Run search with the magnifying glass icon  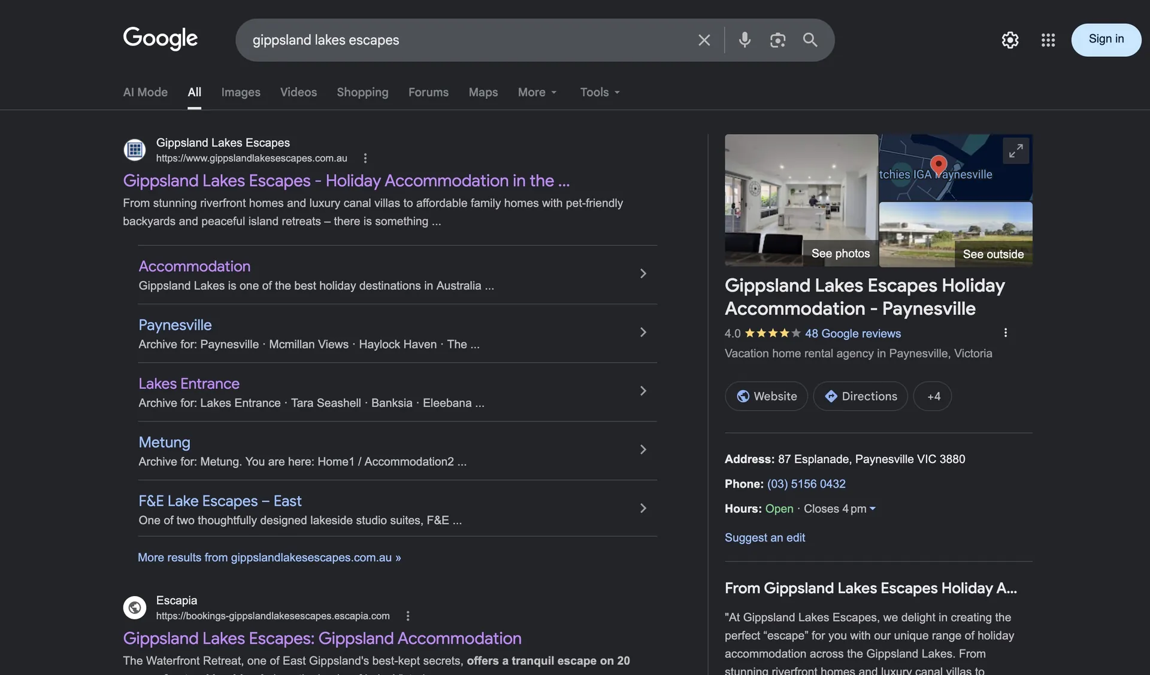810,40
